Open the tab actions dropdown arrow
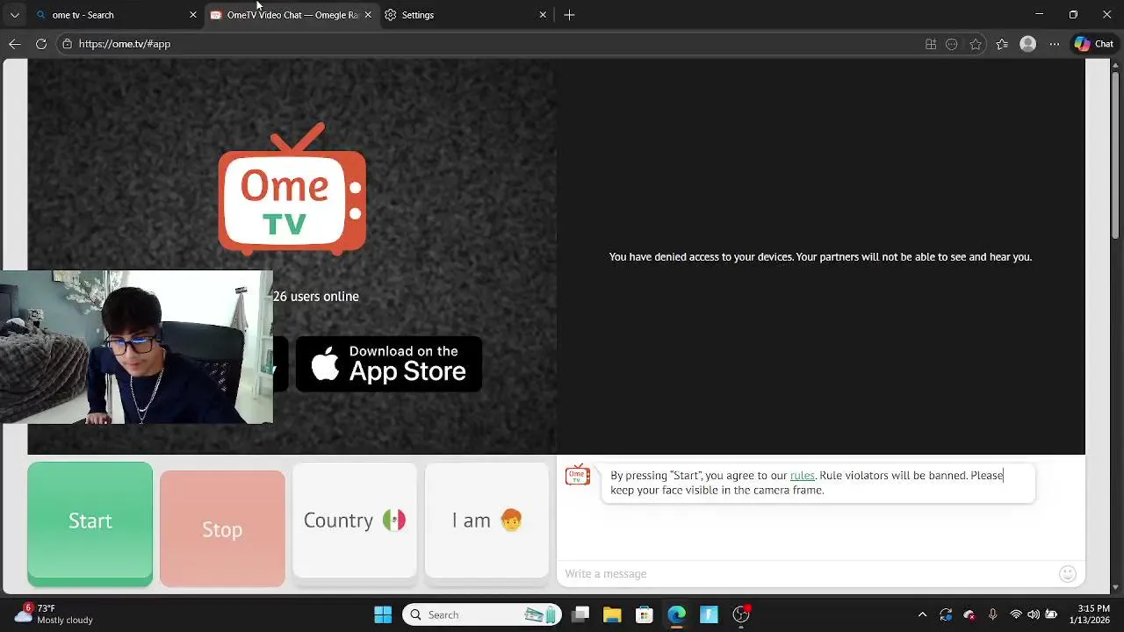The image size is (1124, 632). pos(14,15)
